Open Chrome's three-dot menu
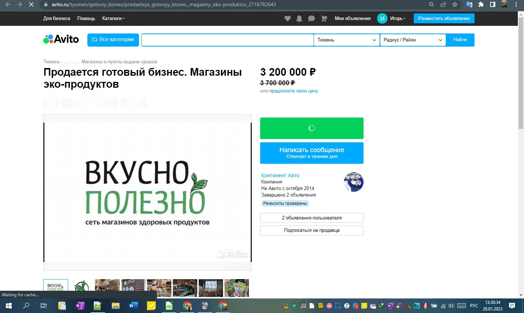524x313 pixels. click(516, 4)
